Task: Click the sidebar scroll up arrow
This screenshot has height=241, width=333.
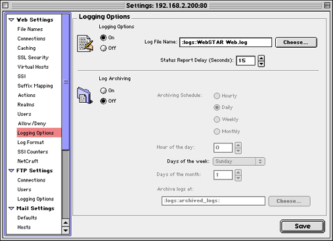Action: point(66,223)
